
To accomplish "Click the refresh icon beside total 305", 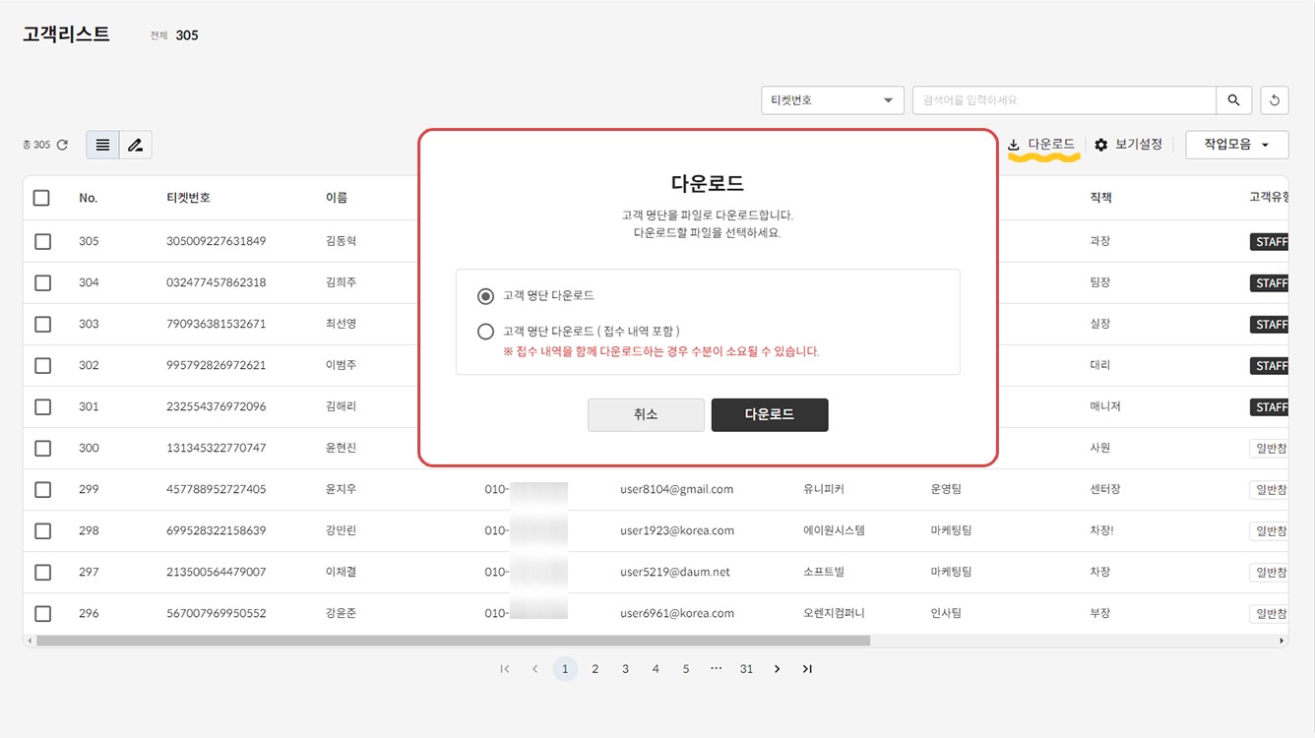I will pos(62,145).
